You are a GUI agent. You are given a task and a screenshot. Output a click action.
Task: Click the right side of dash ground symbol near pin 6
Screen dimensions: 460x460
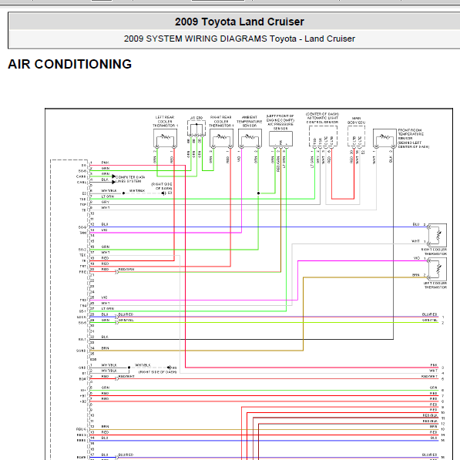[164, 193]
